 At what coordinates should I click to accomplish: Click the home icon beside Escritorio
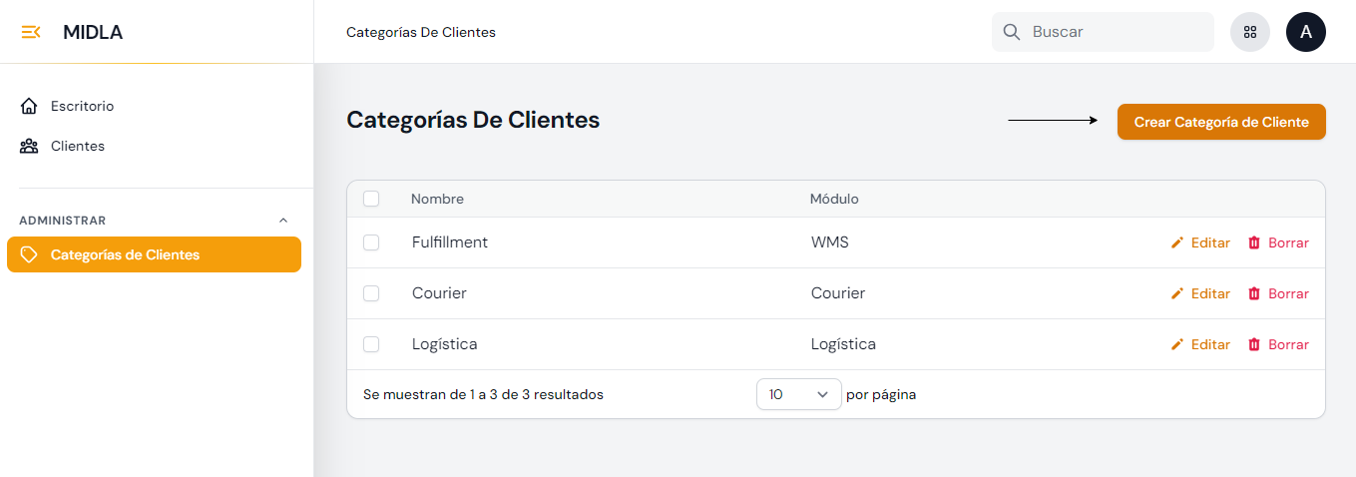[x=29, y=106]
